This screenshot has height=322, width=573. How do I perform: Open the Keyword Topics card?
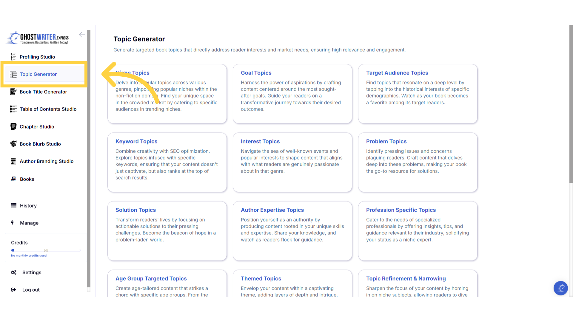(167, 162)
